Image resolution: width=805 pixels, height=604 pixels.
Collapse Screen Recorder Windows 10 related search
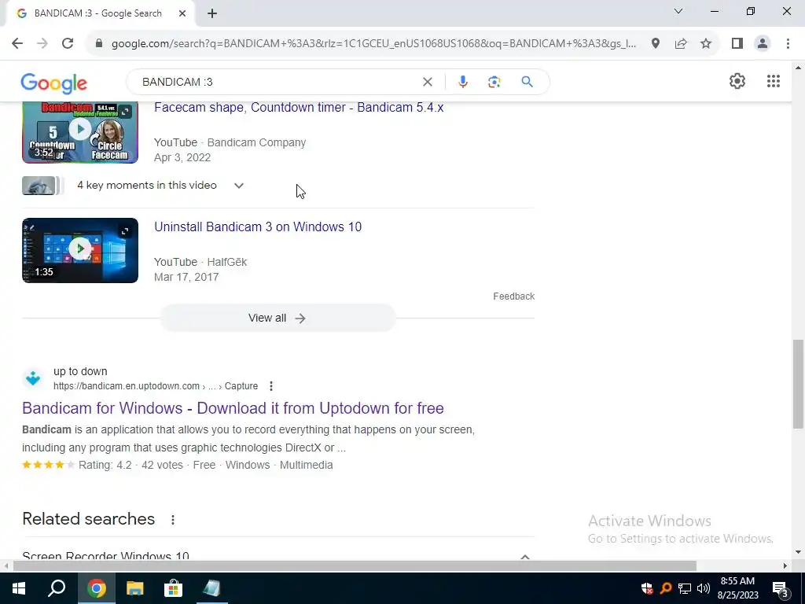click(x=524, y=557)
